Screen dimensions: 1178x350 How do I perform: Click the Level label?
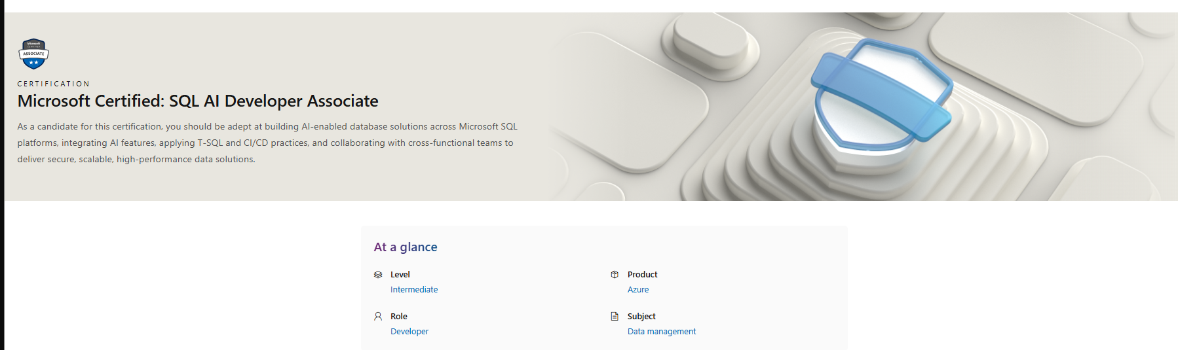(400, 275)
